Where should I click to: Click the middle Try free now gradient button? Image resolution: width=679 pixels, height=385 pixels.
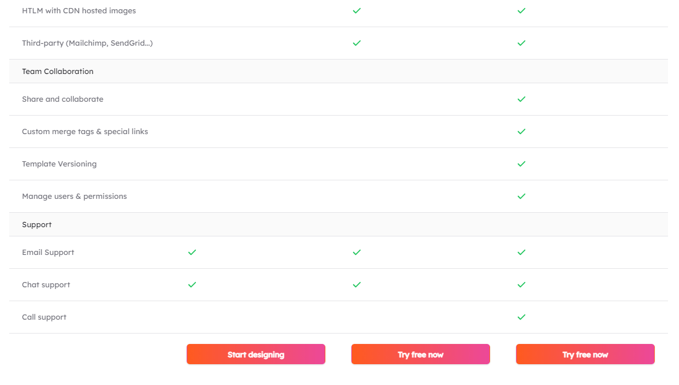420,354
